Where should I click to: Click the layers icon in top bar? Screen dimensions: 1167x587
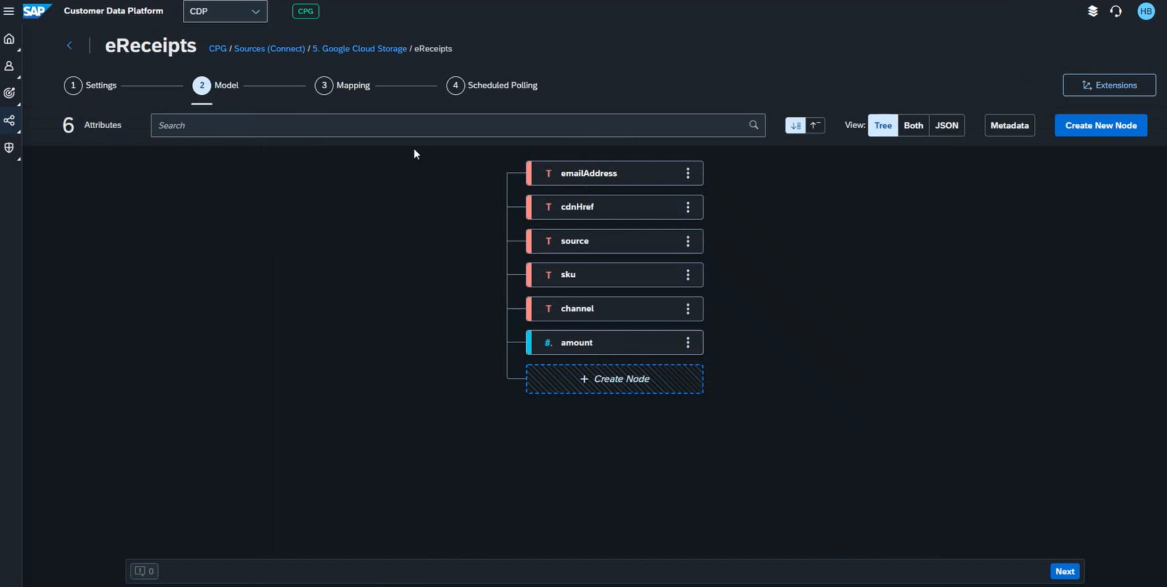[x=1092, y=11]
